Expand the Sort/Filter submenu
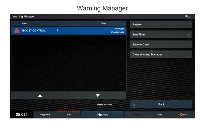 [161, 34]
